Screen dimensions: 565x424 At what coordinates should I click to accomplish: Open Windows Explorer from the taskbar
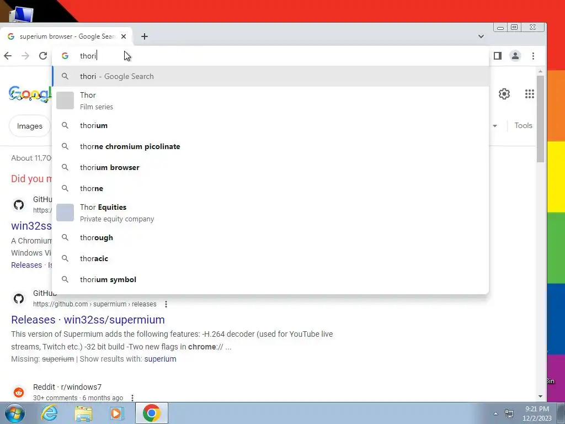(83, 413)
